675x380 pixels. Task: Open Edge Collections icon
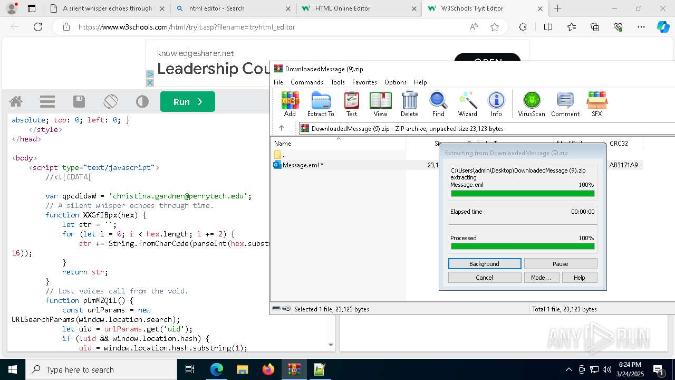595,27
